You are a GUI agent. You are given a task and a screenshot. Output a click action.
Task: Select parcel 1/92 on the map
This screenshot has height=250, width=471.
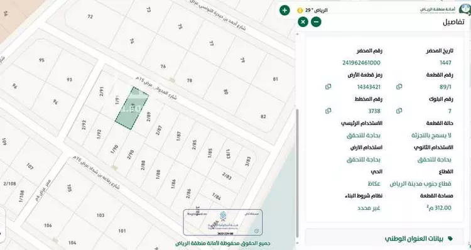click(x=99, y=134)
